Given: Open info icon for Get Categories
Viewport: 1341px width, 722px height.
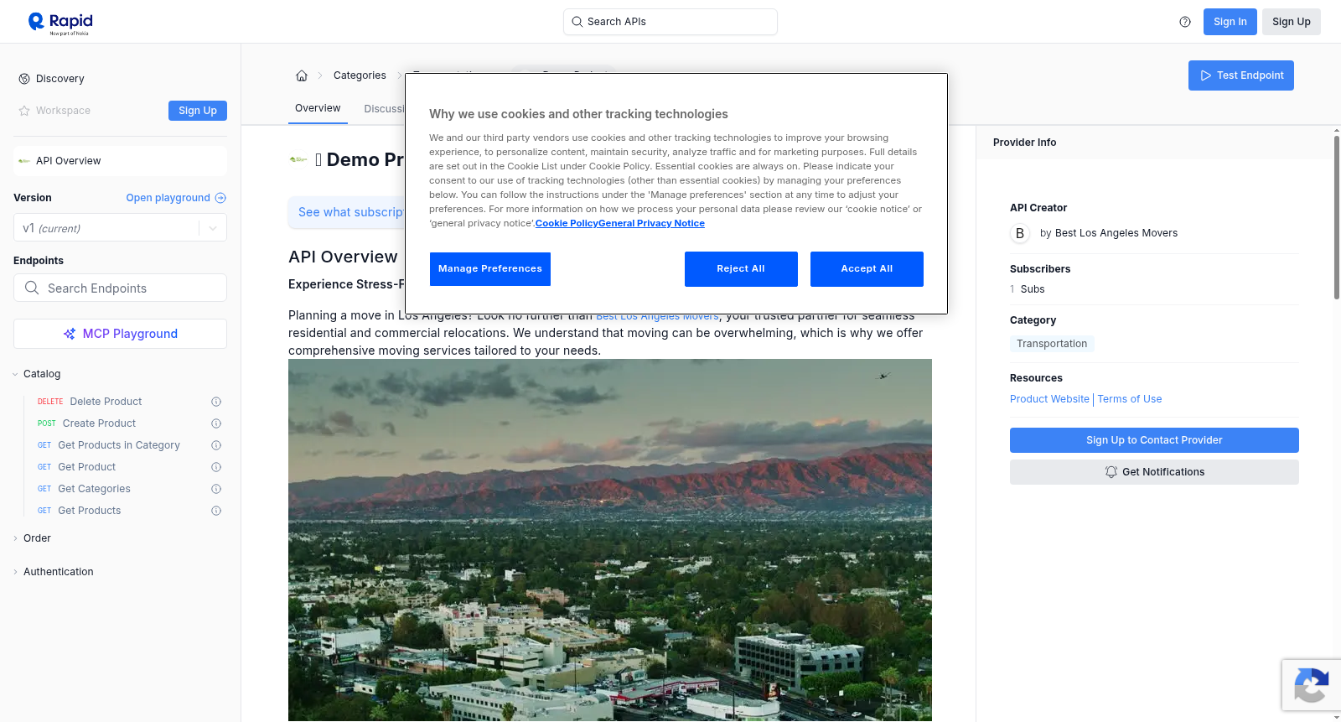Looking at the screenshot, I should click(216, 489).
